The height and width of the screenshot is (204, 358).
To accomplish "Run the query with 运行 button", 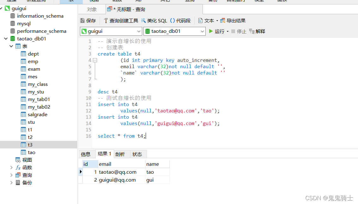I will click(217, 31).
